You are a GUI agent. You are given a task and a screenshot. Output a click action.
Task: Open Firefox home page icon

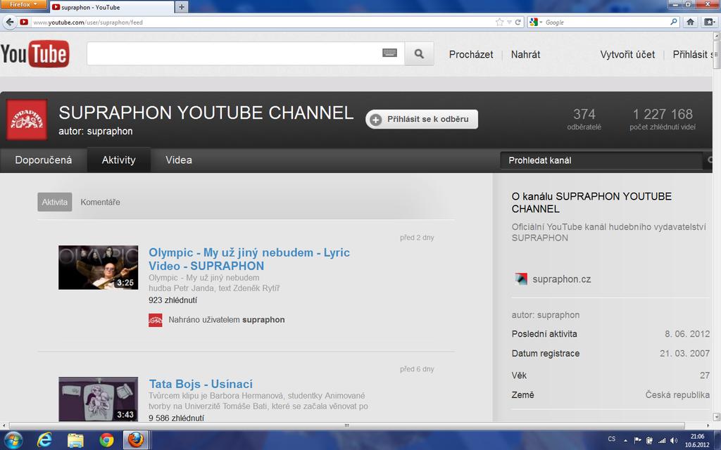(690, 22)
